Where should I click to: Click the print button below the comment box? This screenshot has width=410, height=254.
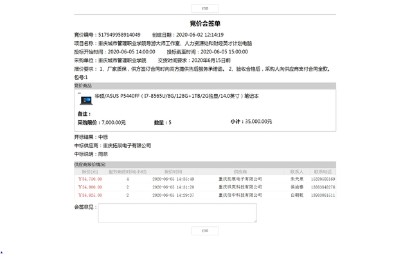click(205, 231)
